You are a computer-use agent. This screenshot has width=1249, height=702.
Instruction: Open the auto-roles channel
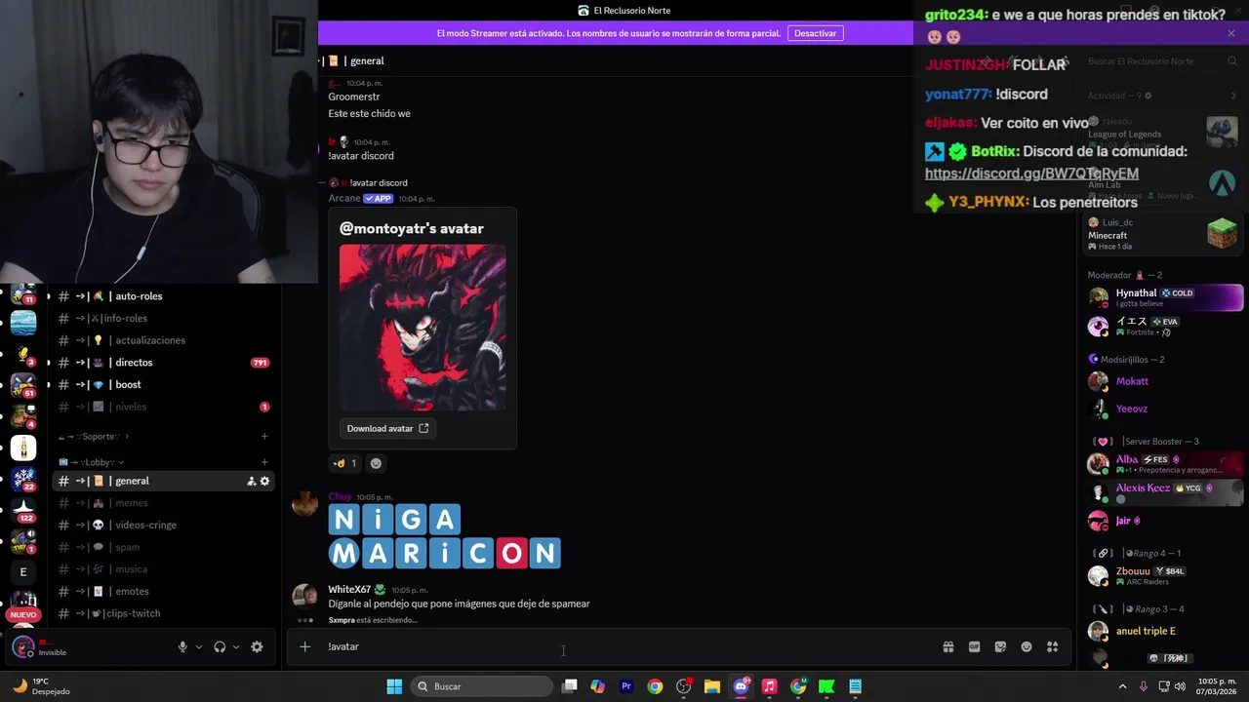pyautogui.click(x=162, y=296)
